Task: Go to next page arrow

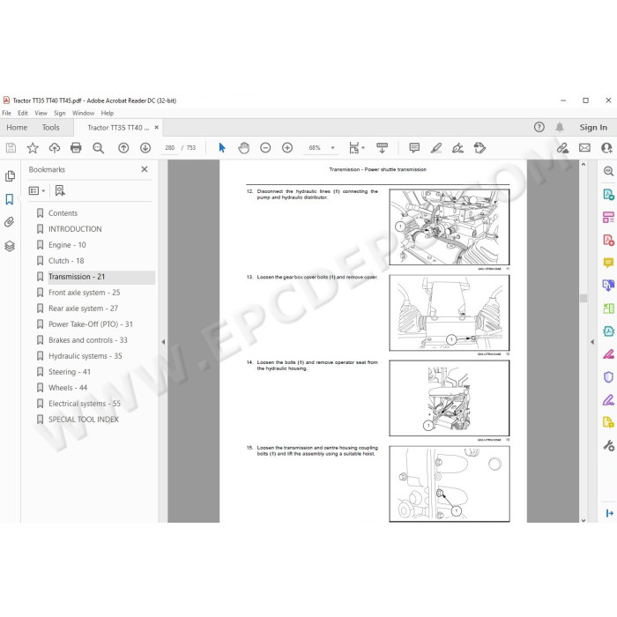Action: pyautogui.click(x=145, y=148)
